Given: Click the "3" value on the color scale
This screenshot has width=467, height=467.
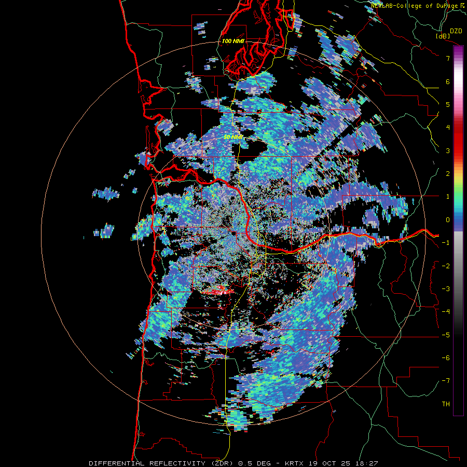Looking at the screenshot, I should tap(448, 150).
